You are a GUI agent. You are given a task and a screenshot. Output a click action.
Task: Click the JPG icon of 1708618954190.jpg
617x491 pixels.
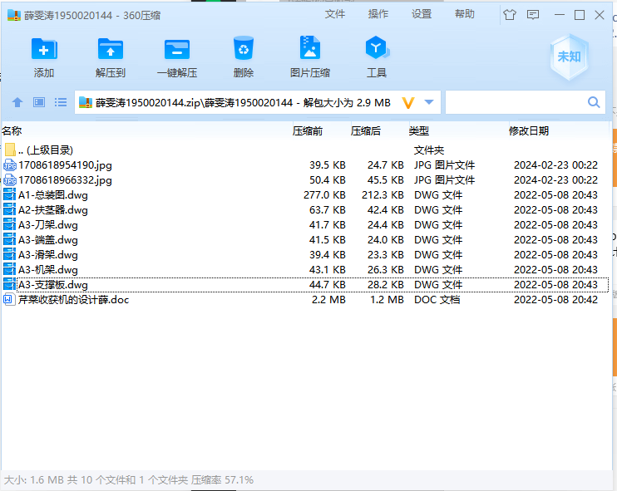click(x=10, y=165)
